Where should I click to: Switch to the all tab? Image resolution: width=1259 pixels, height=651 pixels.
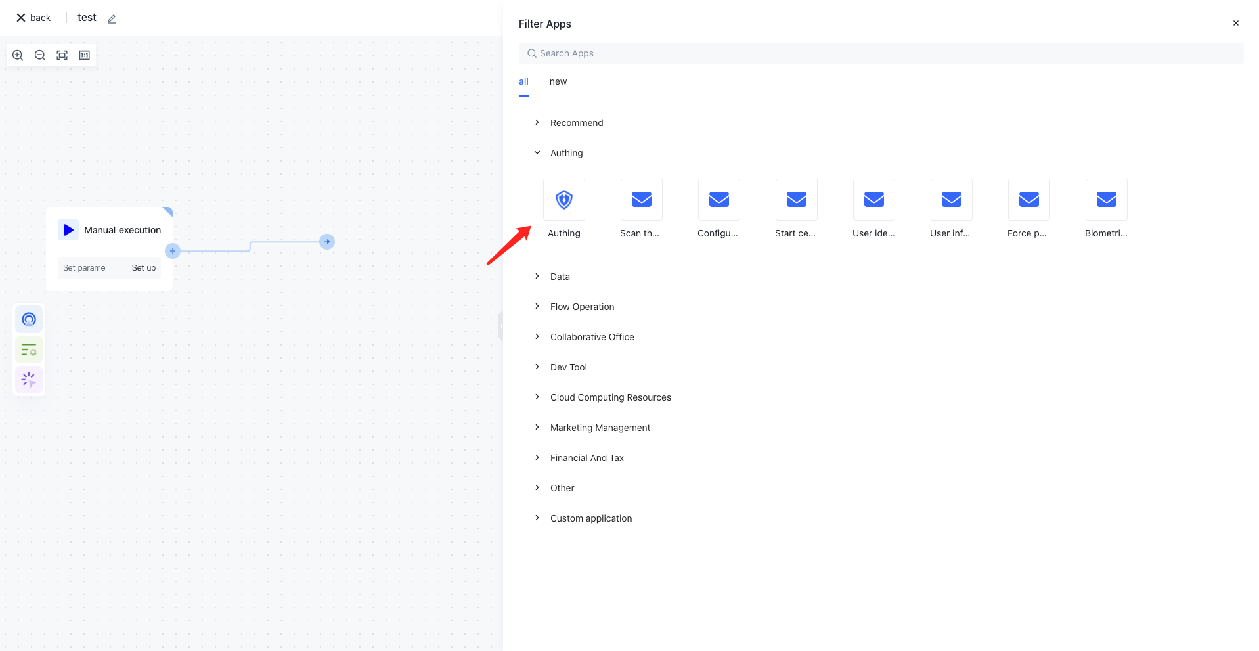[523, 82]
